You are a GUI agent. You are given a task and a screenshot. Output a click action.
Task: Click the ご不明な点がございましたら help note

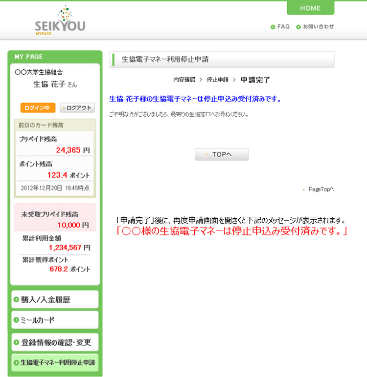coord(179,114)
